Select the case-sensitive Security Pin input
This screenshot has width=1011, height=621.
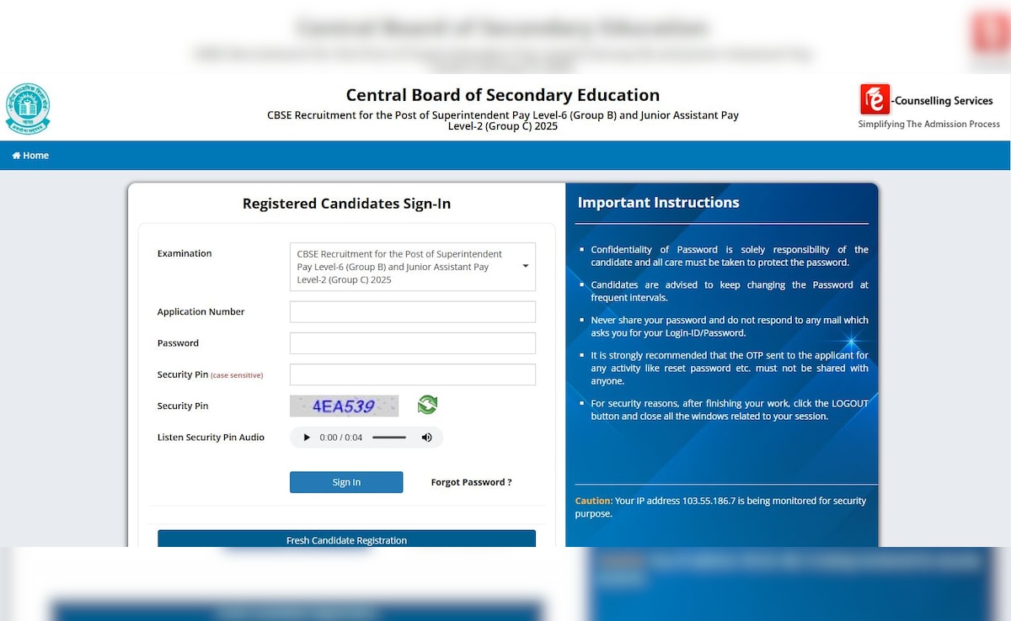413,374
